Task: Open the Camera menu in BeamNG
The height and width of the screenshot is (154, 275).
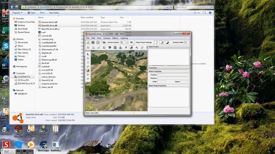Action: pos(107,38)
